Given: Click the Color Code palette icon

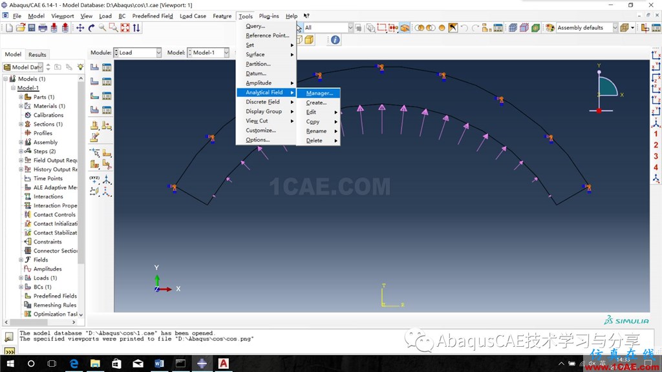Looking at the screenshot, I should [x=550, y=28].
